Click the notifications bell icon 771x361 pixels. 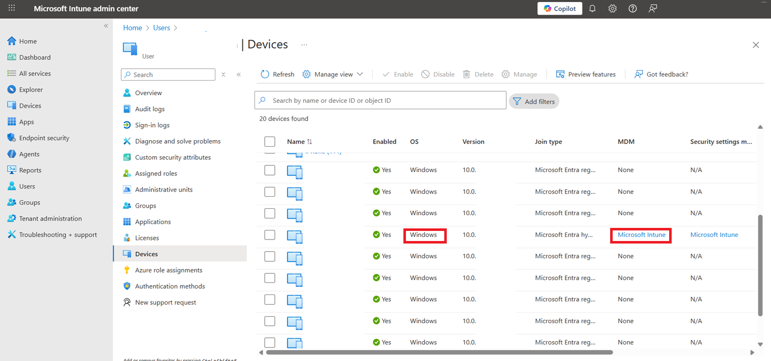(x=592, y=8)
